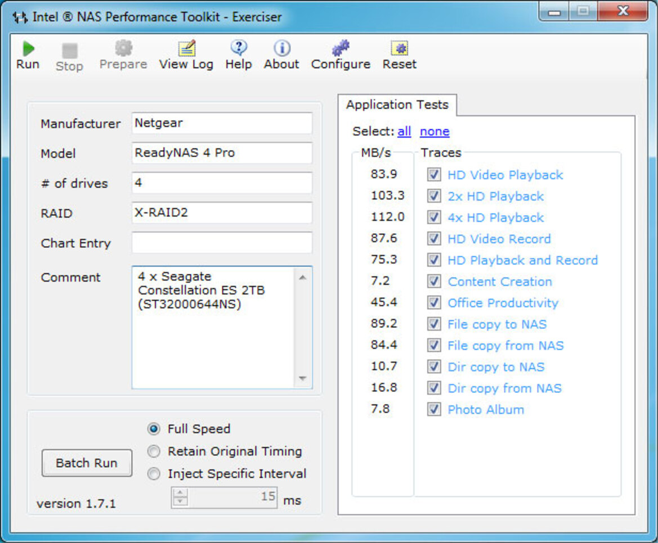The width and height of the screenshot is (658, 543).
Task: Click the 4x HD Playback label
Action: click(x=495, y=218)
